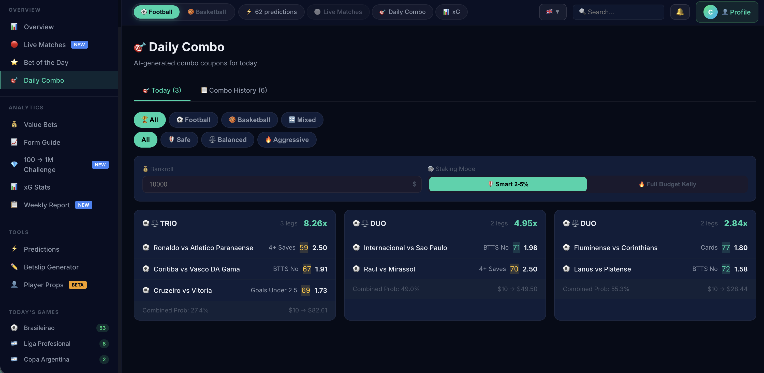This screenshot has height=373, width=764.
Task: Click the Bet of the Day star icon
Action: (x=14, y=62)
